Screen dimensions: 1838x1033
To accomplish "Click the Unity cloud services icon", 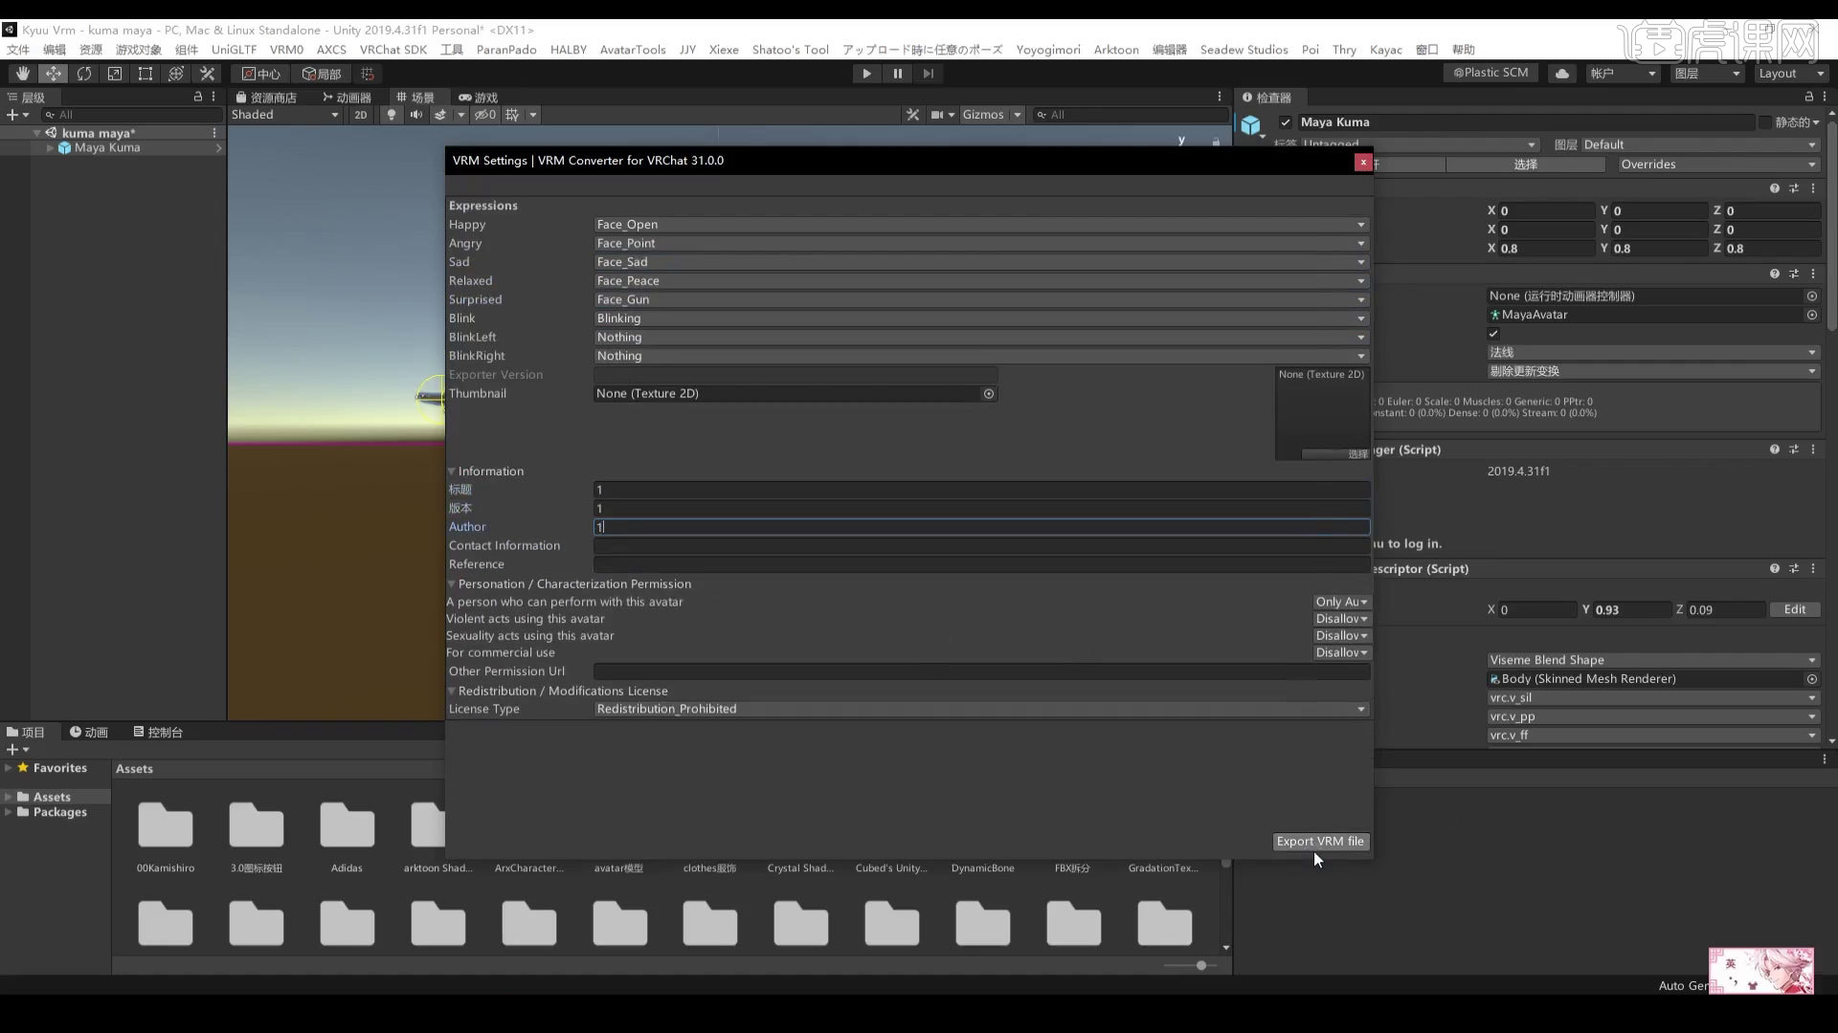I will click(1562, 73).
